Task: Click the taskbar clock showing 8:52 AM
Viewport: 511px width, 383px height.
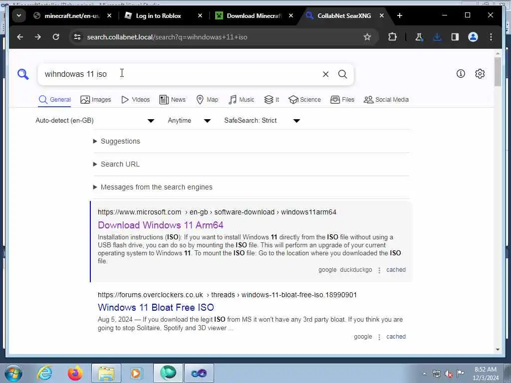Action: [486, 374]
